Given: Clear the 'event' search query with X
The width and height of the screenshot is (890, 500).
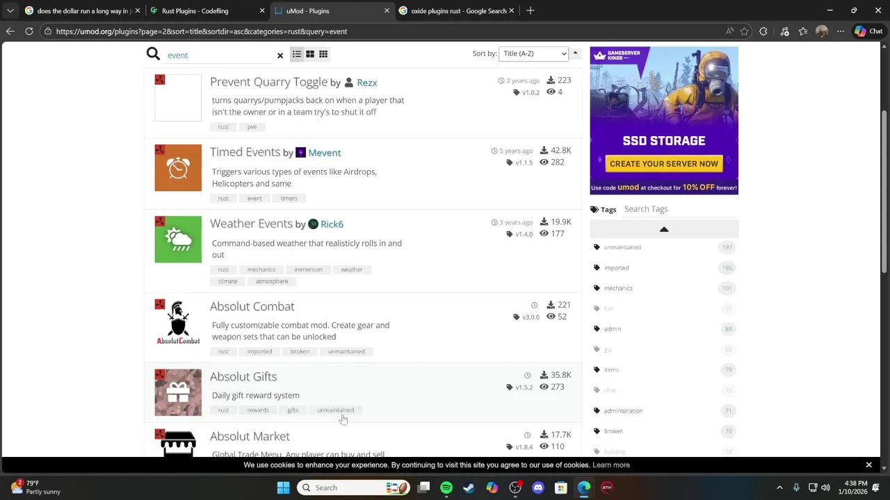Looking at the screenshot, I should (280, 56).
